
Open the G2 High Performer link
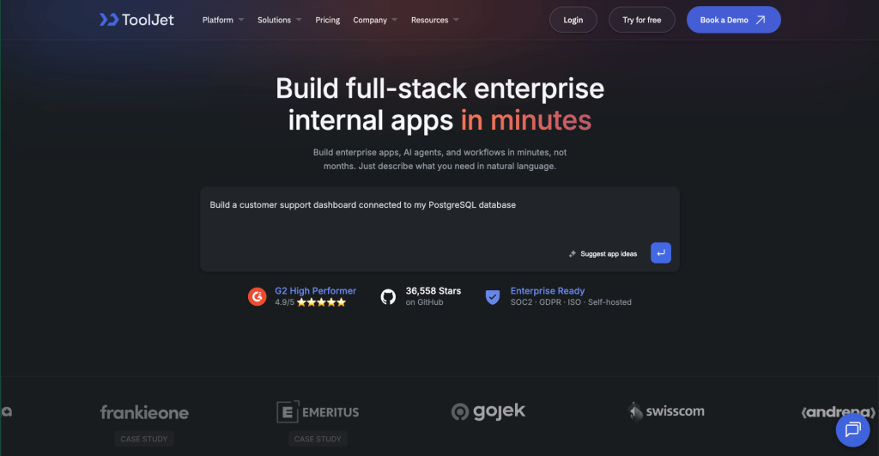click(315, 290)
